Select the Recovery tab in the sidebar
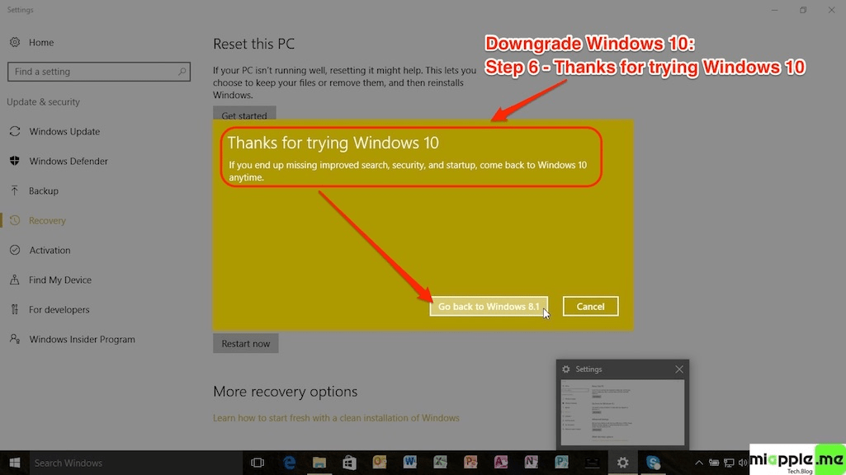Viewport: 846px width, 475px height. click(x=14, y=220)
